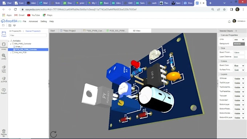
Task: Collapse the Colors section
Action: pyautogui.click(x=223, y=61)
